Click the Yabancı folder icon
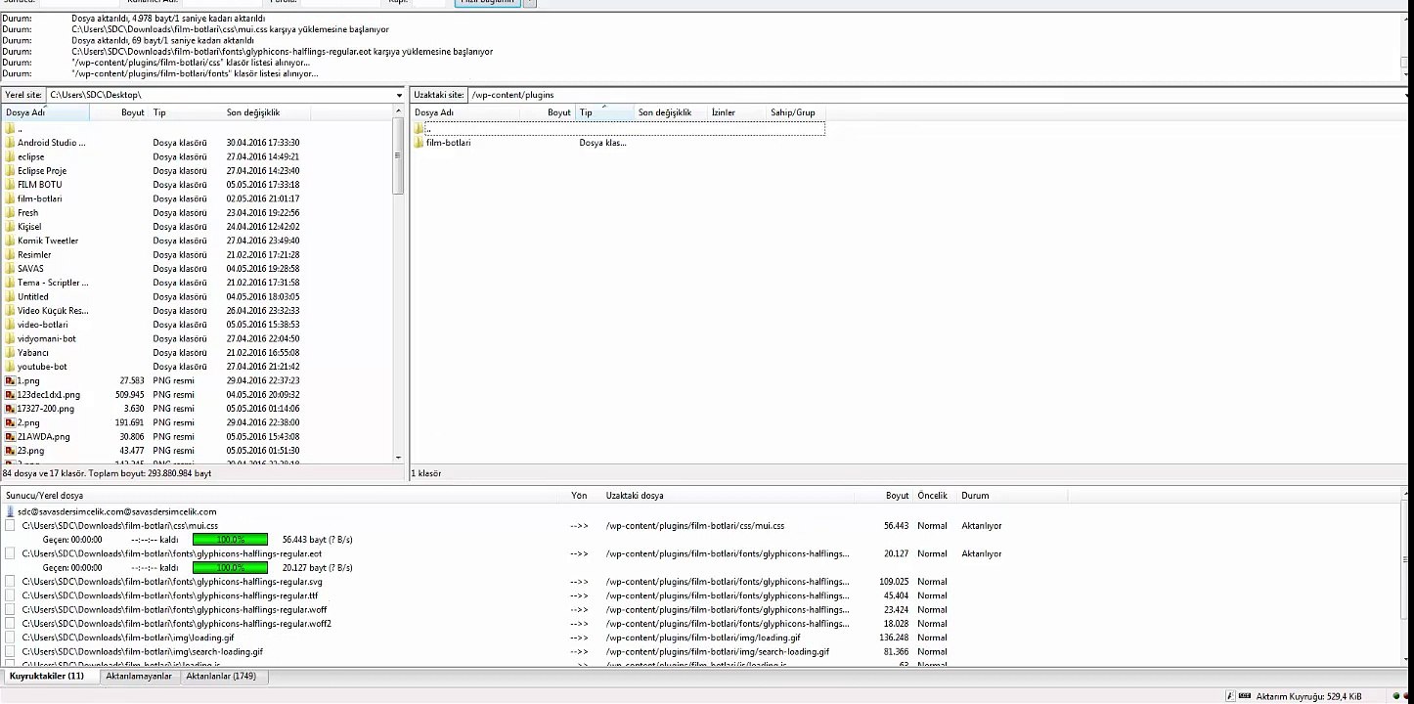Screen dimensions: 1414x704 [x=10, y=353]
